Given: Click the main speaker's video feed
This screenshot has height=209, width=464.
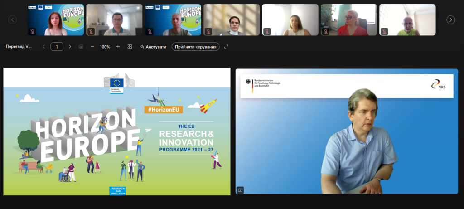Looking at the screenshot, I should point(347,131).
